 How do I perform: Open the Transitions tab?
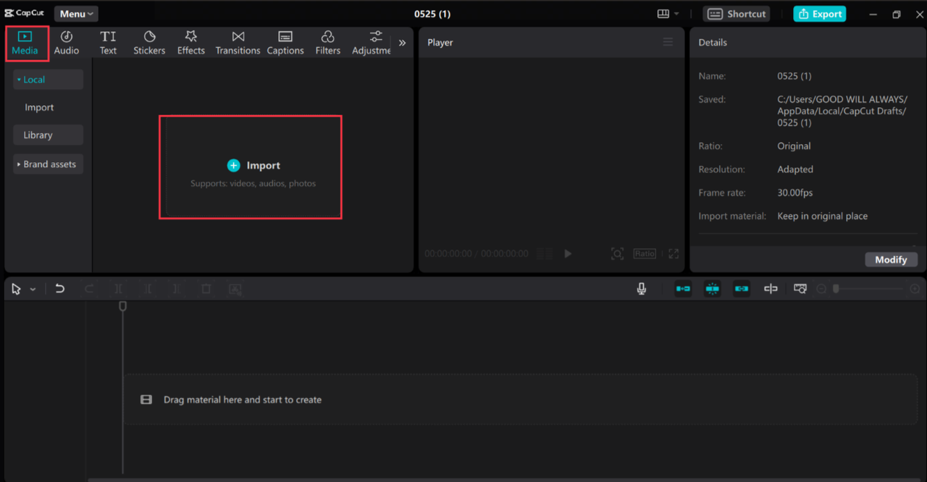pos(238,43)
